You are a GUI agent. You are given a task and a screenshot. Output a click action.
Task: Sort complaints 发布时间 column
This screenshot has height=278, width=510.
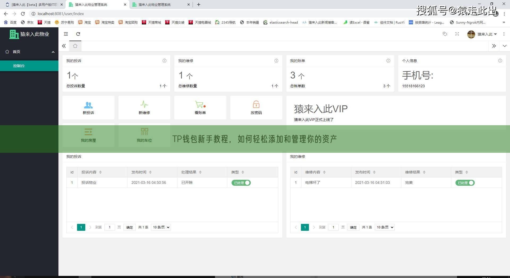(x=150, y=172)
